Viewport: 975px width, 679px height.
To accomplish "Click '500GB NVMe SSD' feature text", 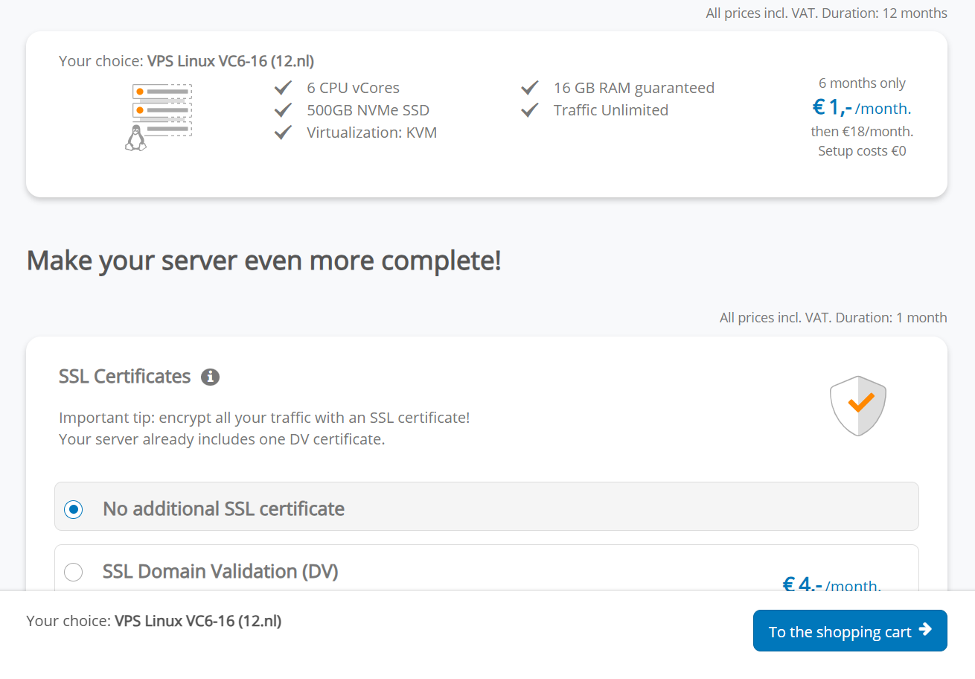I will coord(368,110).
